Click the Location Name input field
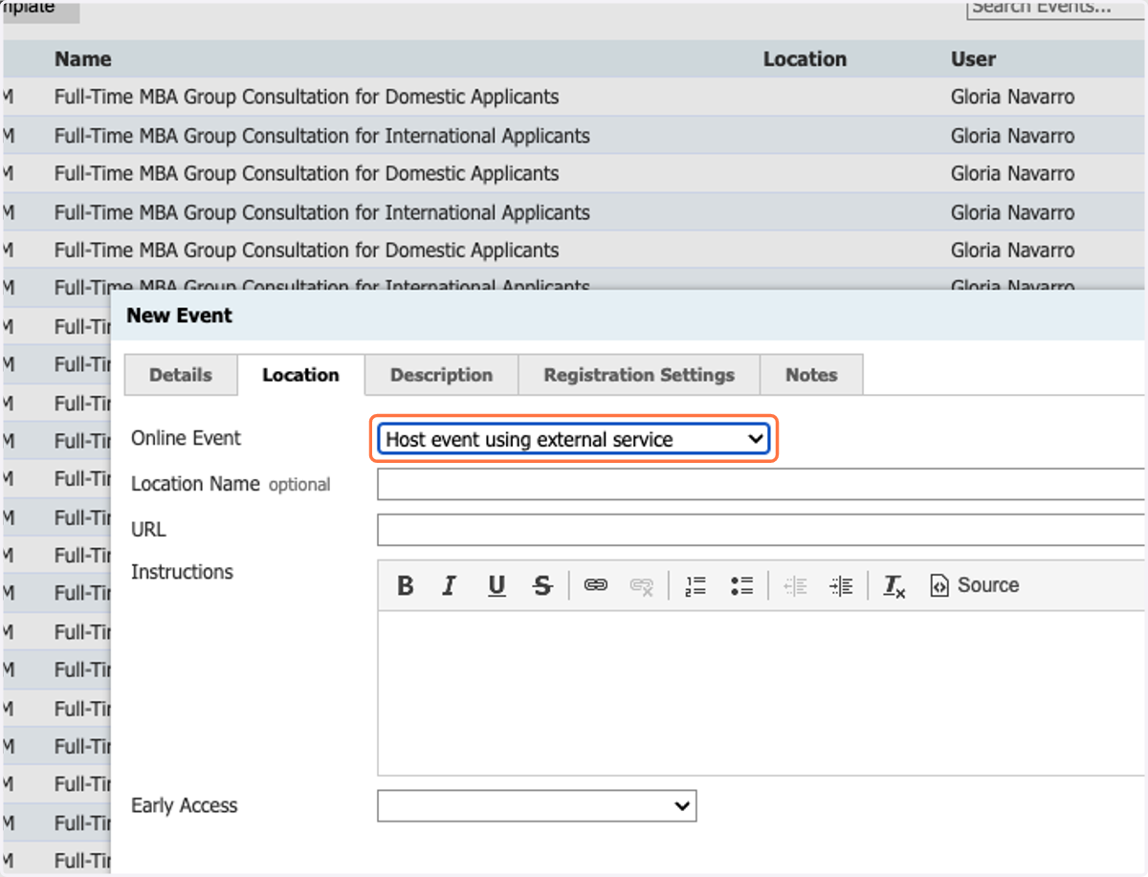The image size is (1148, 877). tap(762, 484)
